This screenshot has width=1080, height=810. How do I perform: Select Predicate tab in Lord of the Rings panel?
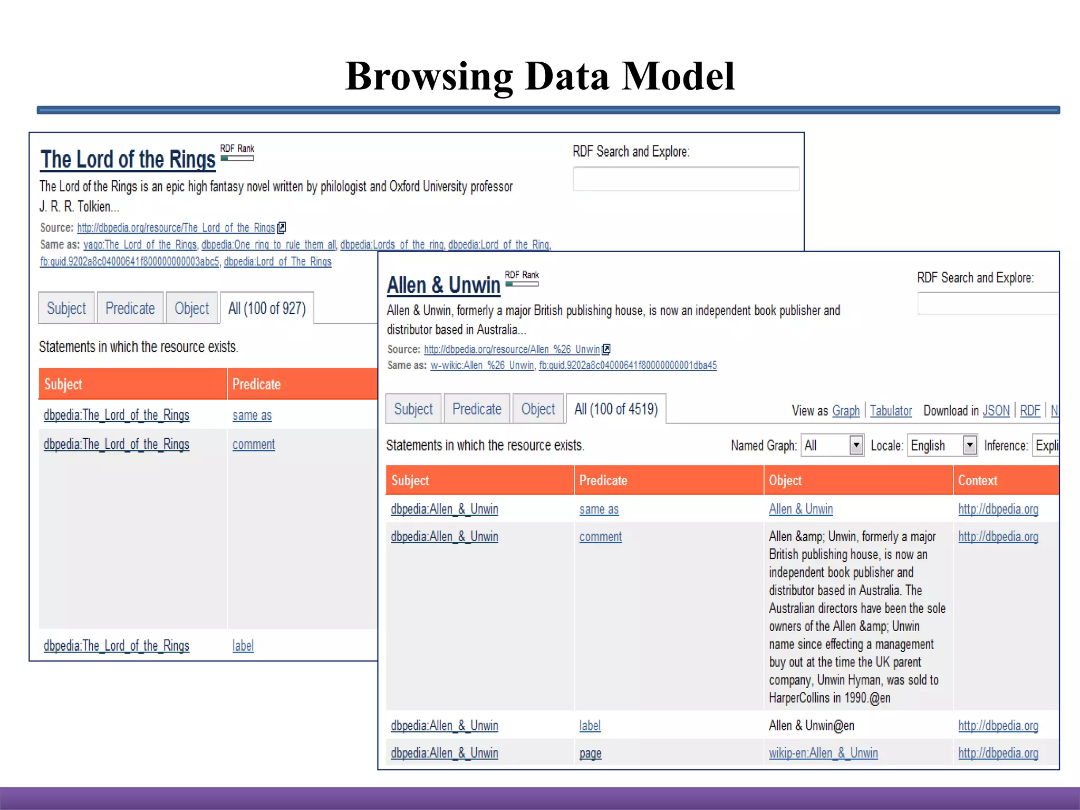click(130, 308)
